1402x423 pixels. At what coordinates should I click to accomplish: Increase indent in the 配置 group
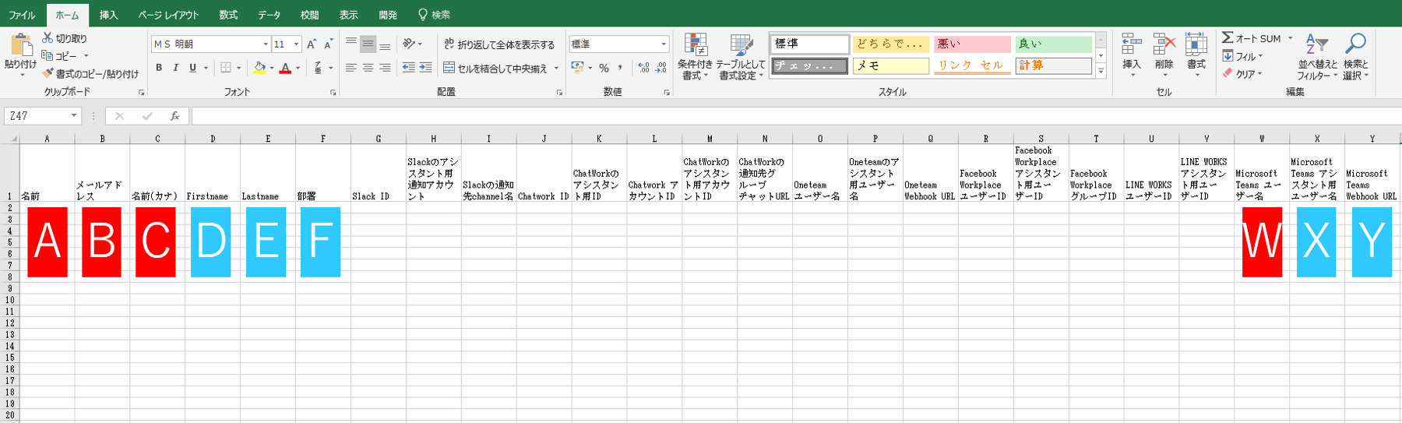tap(425, 68)
